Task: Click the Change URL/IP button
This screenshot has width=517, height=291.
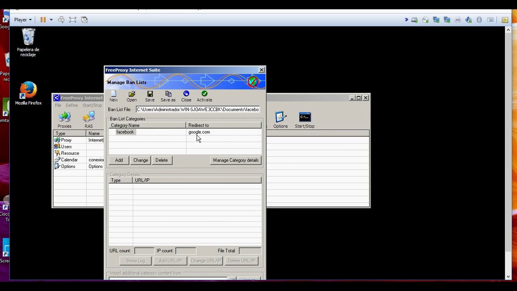Action: pos(206,261)
